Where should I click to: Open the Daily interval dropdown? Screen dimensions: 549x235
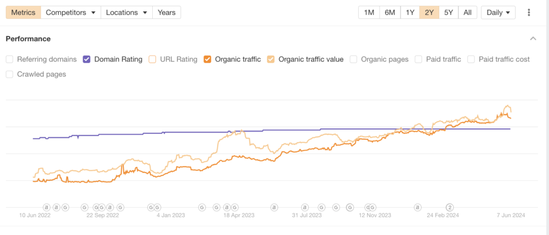[499, 12]
